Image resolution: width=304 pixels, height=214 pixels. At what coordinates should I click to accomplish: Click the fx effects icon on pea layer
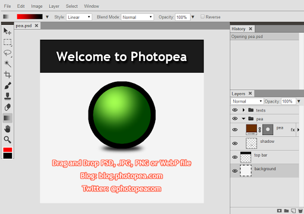(x=293, y=130)
